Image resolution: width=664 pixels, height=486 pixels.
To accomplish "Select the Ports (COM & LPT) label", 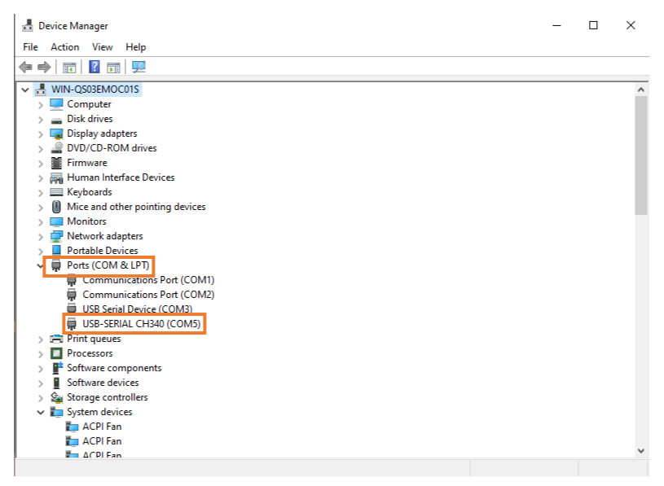I will click(x=108, y=265).
